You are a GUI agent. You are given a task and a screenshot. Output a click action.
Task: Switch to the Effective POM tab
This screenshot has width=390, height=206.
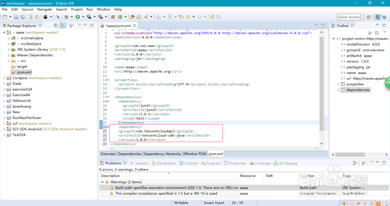click(x=195, y=154)
